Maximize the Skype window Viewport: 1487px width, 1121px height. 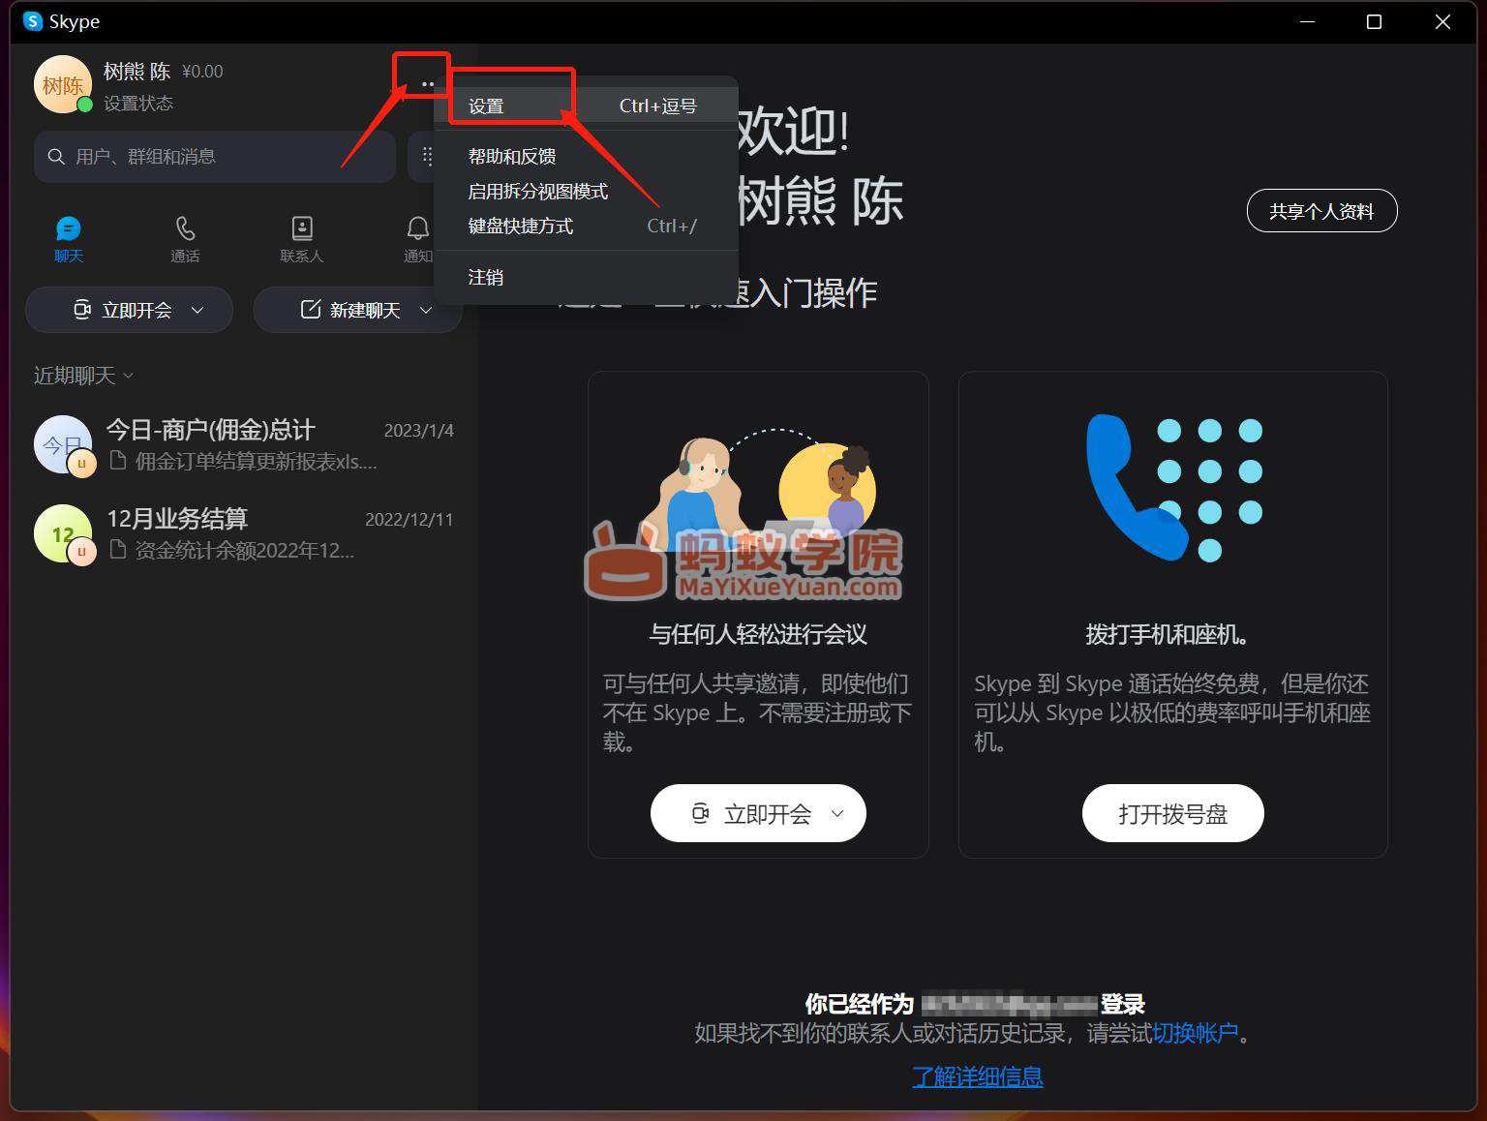coord(1374,21)
